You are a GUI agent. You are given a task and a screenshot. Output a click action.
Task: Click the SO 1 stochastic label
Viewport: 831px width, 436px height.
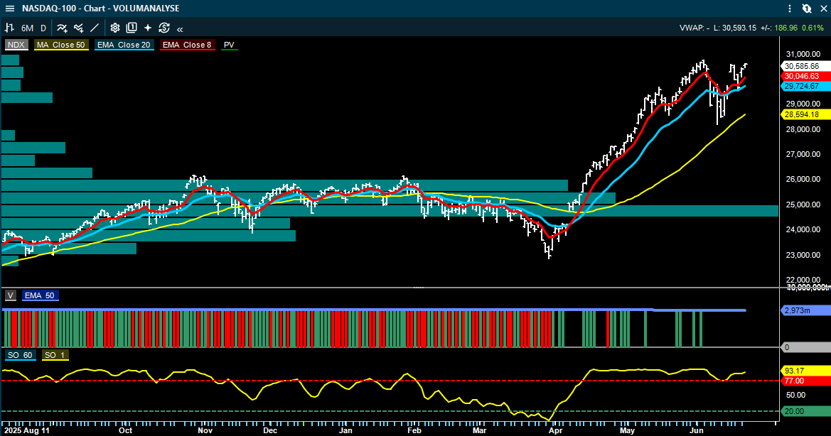point(55,355)
